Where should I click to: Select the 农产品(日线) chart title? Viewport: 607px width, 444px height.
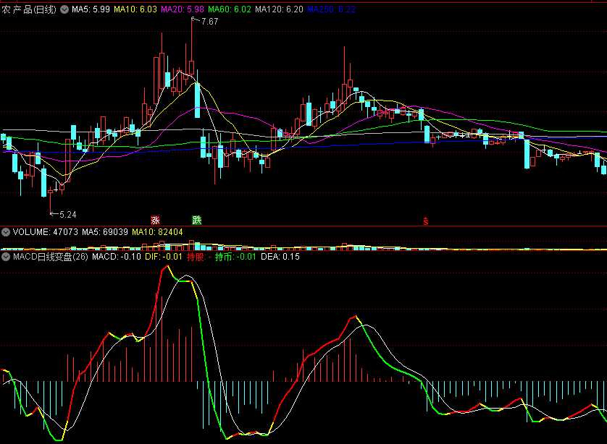(x=29, y=9)
